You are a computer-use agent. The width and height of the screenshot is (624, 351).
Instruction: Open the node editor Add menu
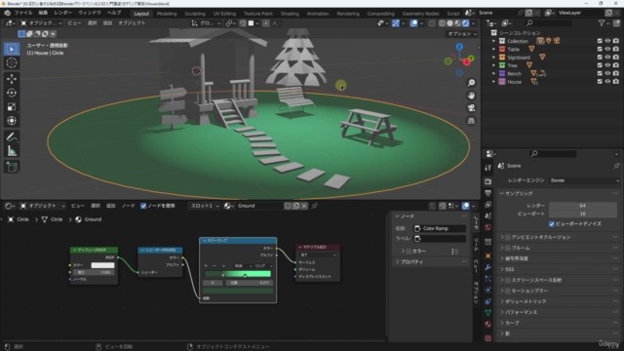click(x=110, y=206)
